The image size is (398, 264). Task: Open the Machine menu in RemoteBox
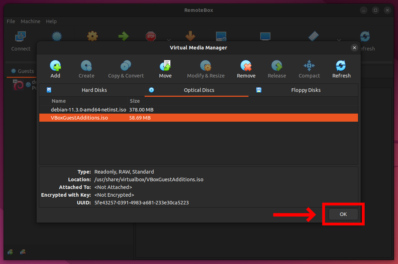point(31,21)
